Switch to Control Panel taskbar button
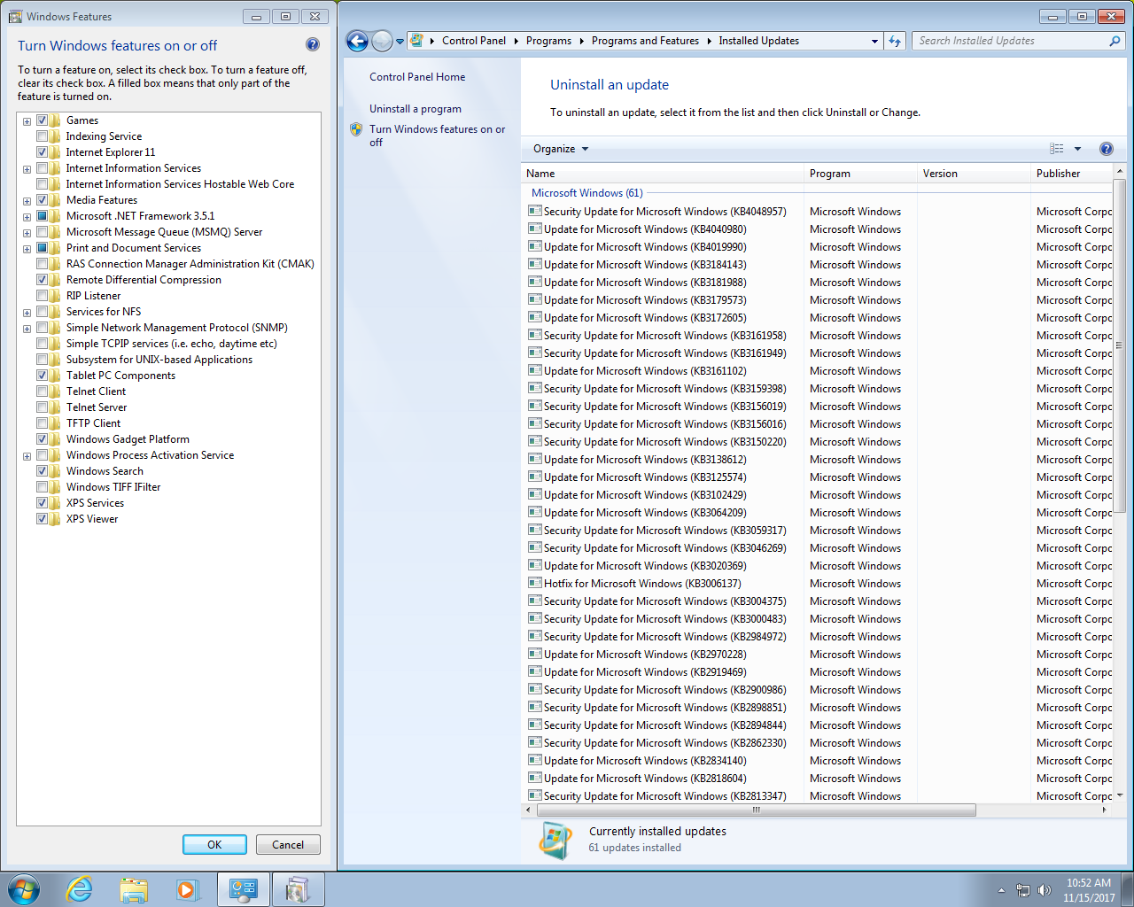Viewport: 1134px width, 907px height. coord(244,889)
